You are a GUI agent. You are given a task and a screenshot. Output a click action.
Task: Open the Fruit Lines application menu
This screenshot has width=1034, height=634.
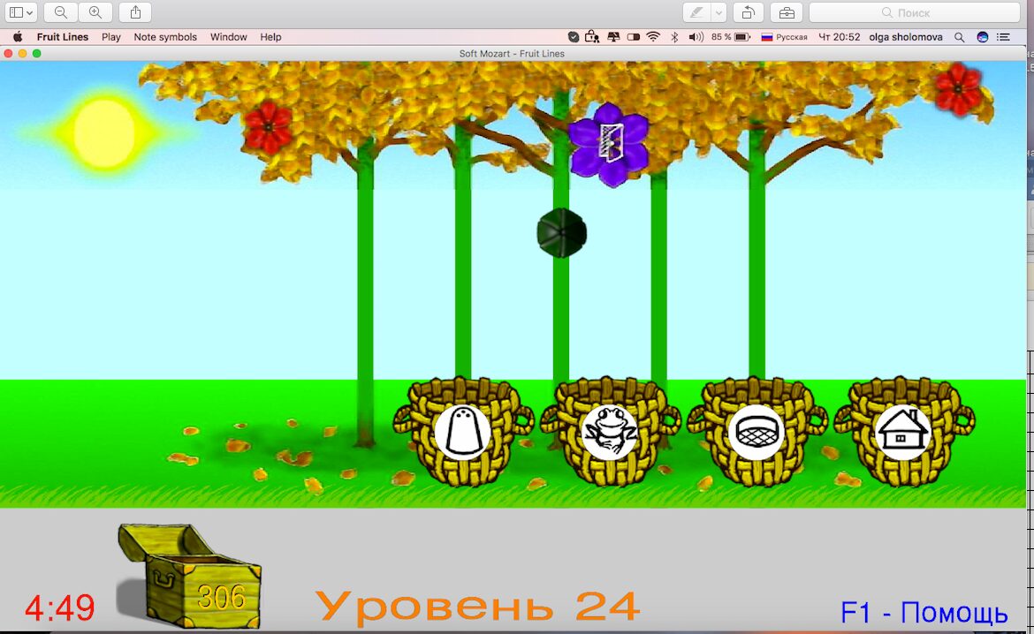(x=63, y=37)
